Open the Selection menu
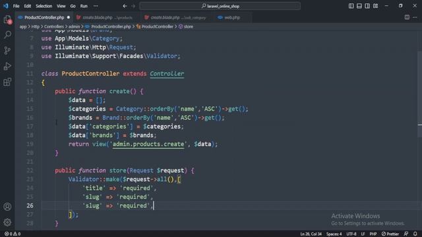This screenshot has width=422, height=237. click(44, 6)
